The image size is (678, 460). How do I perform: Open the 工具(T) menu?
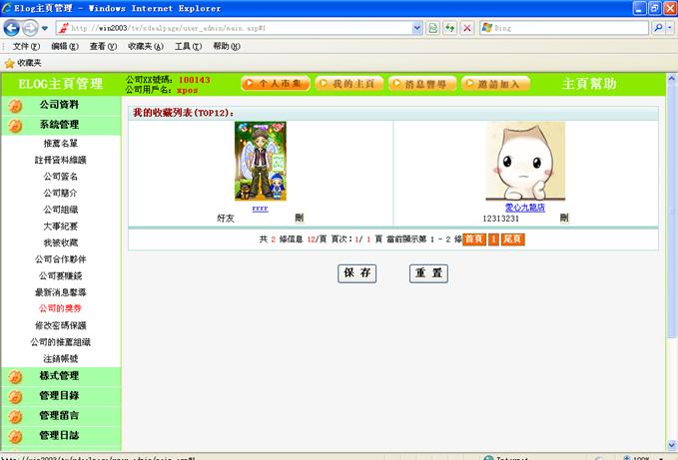click(x=188, y=46)
